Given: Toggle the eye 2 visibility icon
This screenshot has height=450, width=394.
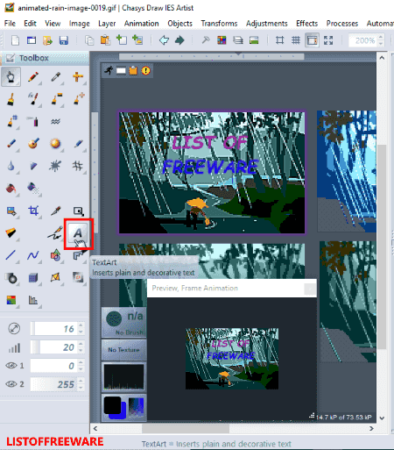Looking at the screenshot, I should point(11,384).
